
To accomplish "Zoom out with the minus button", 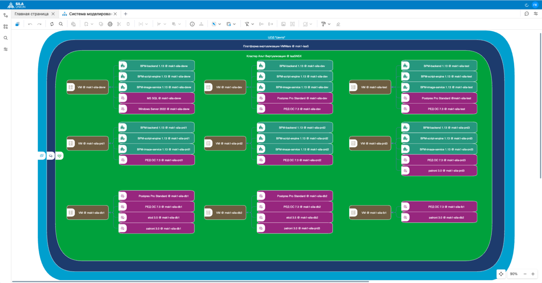I will click(525, 274).
